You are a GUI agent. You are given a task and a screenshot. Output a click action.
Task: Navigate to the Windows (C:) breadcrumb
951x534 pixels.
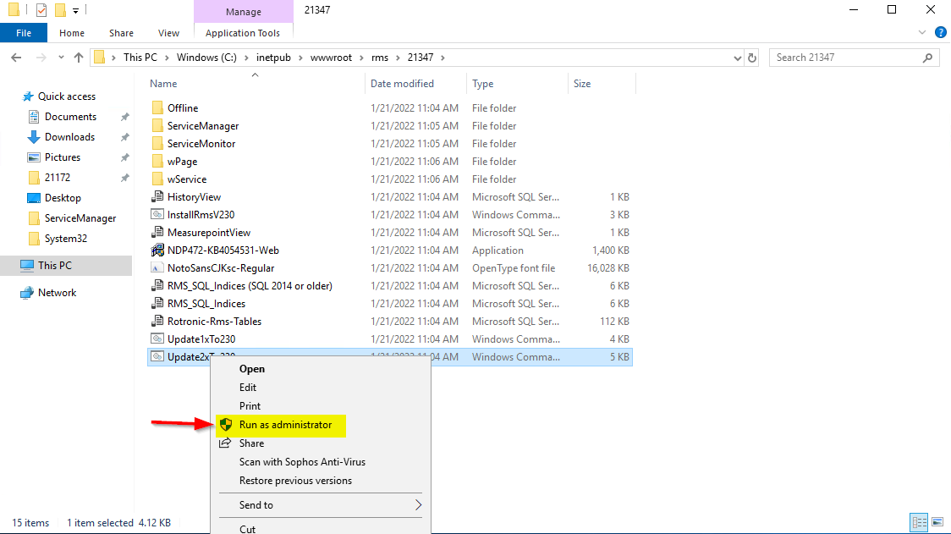(206, 58)
